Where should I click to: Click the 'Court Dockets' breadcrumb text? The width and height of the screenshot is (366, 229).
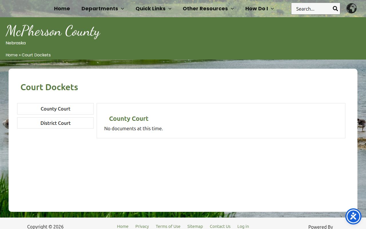click(36, 55)
